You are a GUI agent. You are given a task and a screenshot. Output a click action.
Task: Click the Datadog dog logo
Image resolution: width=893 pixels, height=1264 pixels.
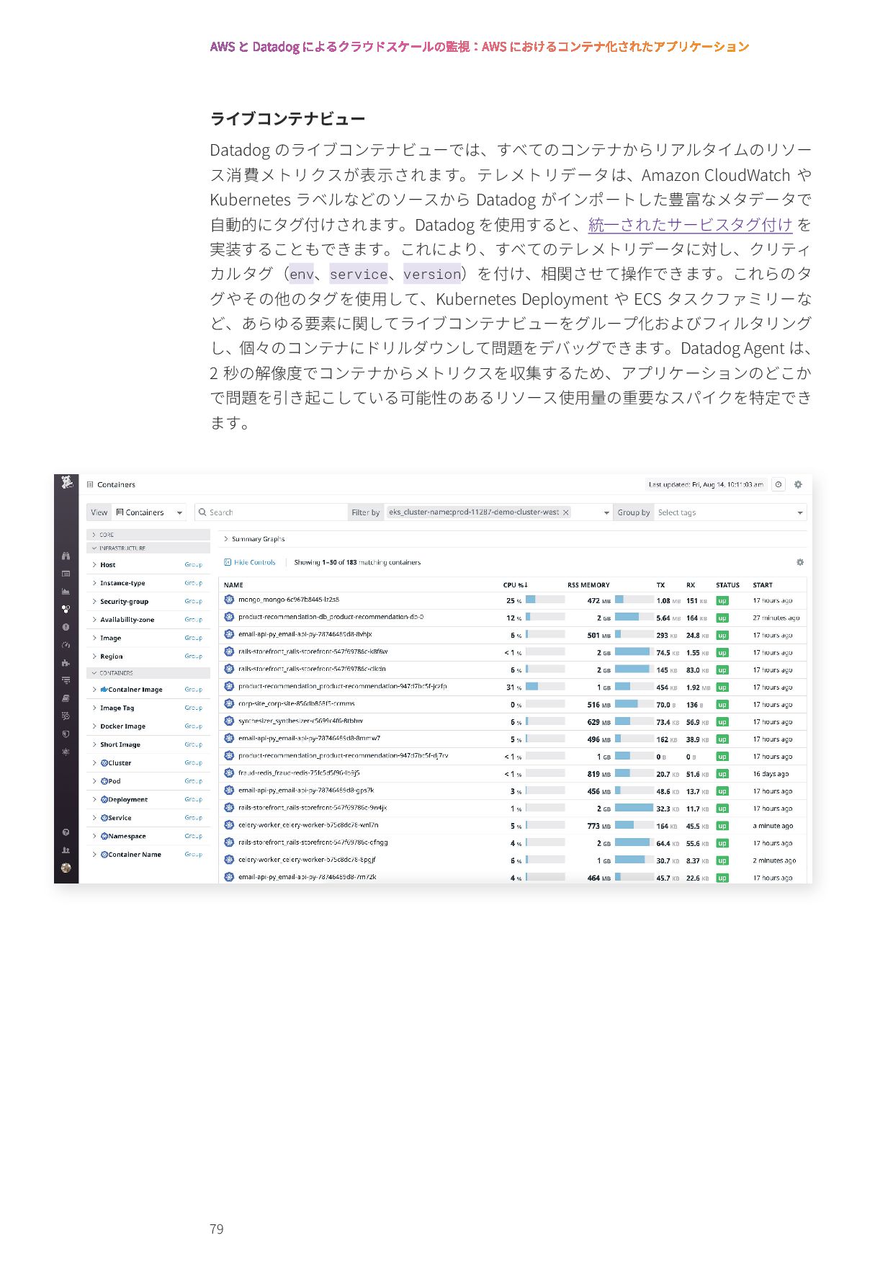coord(66,482)
